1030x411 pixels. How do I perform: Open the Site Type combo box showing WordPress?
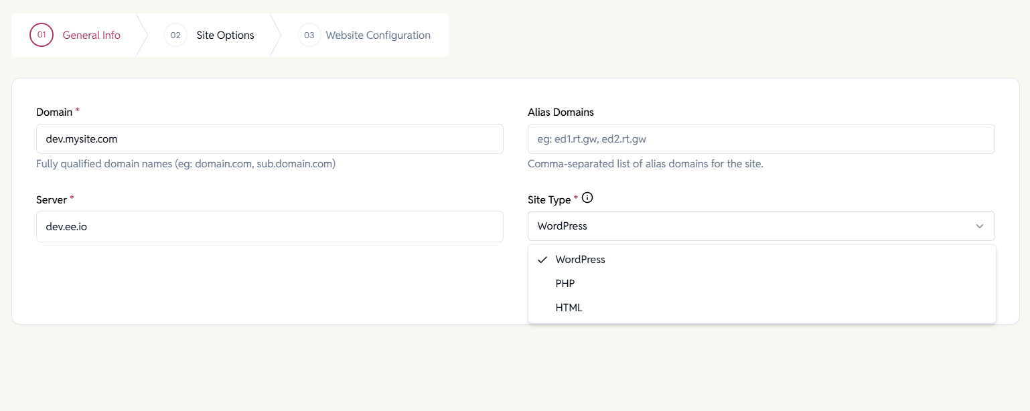pos(761,226)
